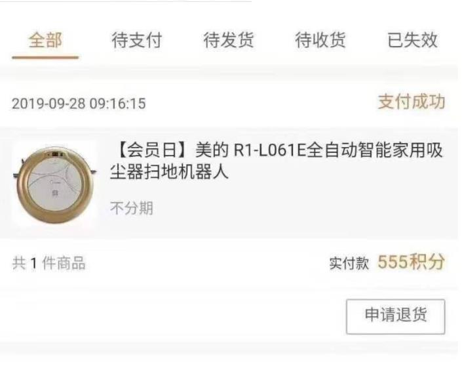Show the 待收货 orders tab
The height and width of the screenshot is (376, 462).
coord(320,40)
